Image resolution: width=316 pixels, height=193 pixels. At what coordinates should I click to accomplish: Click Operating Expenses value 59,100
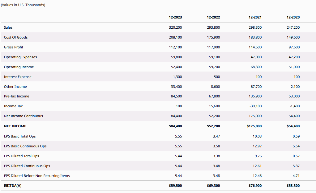pyautogui.click(x=215, y=57)
